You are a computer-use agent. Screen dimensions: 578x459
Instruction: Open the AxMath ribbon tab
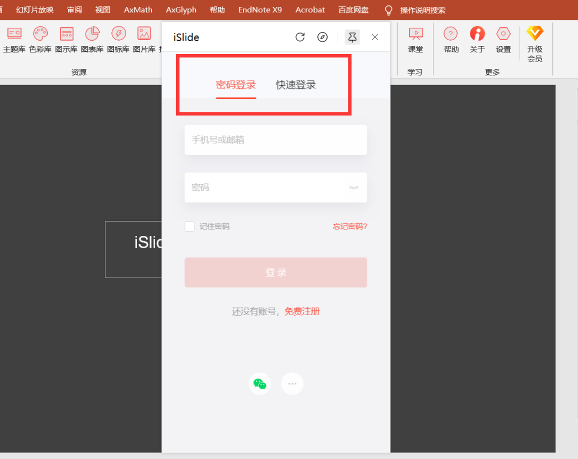click(138, 10)
